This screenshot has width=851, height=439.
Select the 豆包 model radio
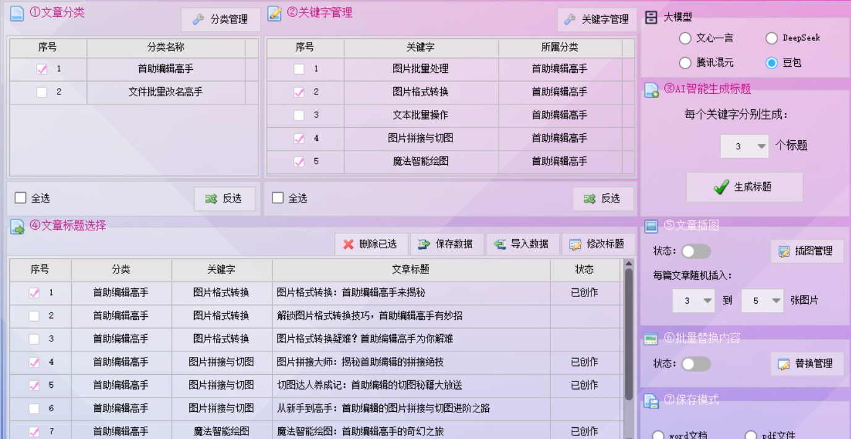pyautogui.click(x=771, y=63)
